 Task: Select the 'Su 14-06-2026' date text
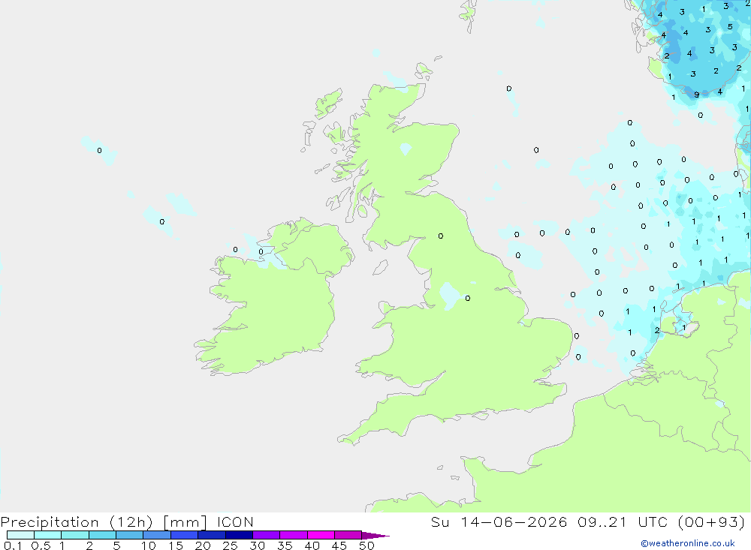point(499,522)
